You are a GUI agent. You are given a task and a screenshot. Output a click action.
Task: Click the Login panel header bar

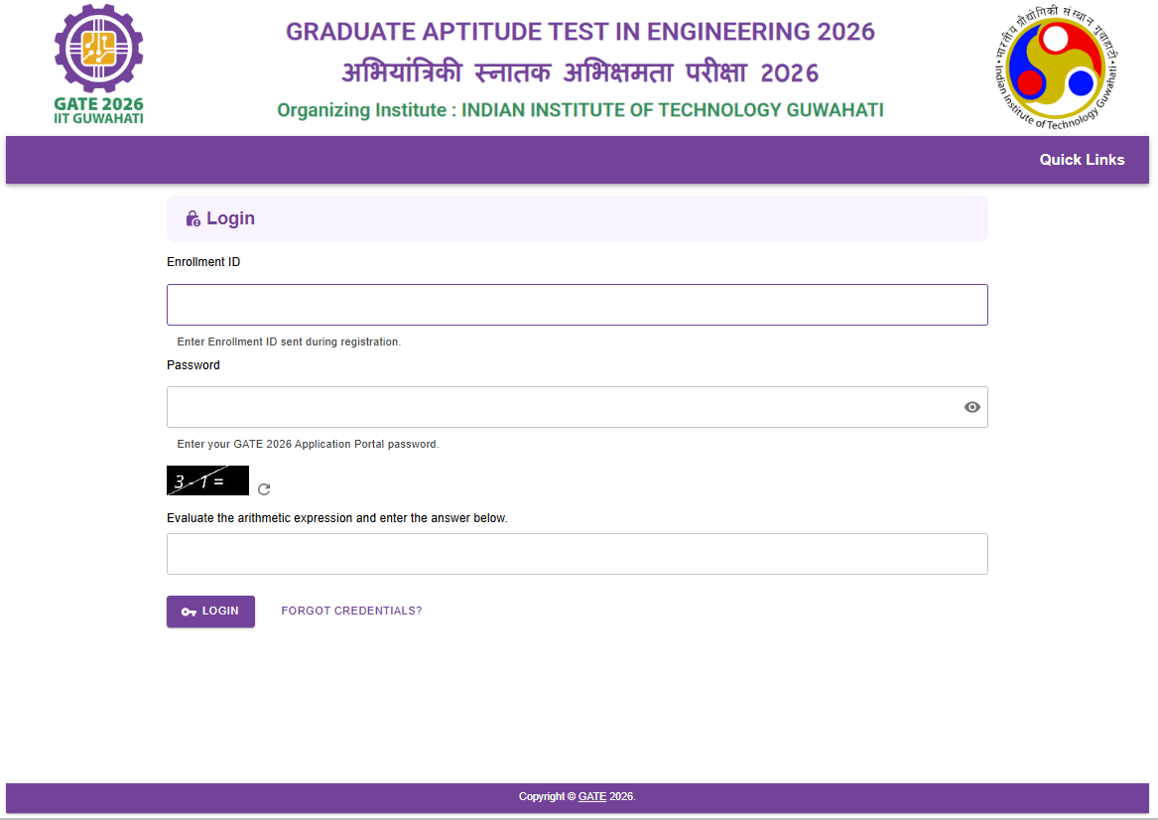pos(577,218)
